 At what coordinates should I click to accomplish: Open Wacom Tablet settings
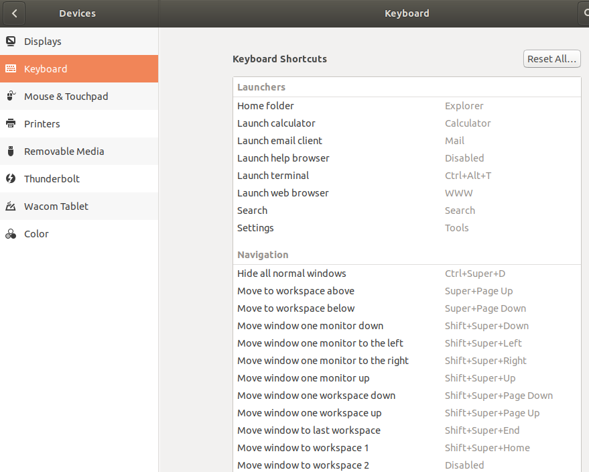(x=79, y=206)
